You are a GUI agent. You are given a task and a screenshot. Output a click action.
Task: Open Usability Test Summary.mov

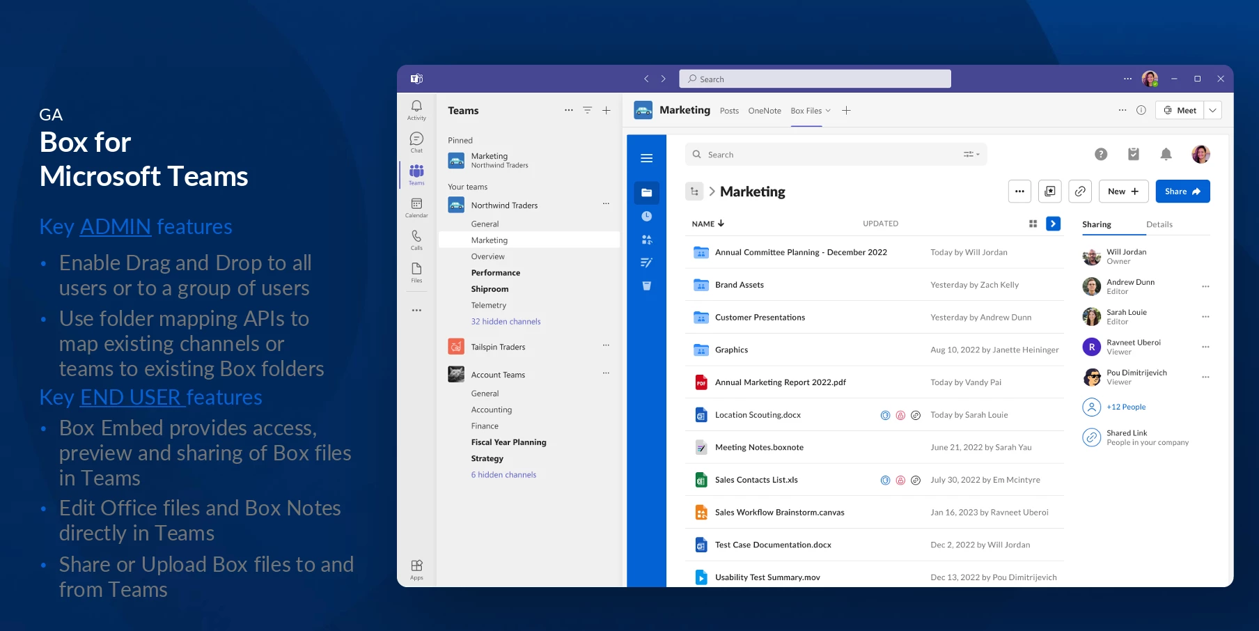(767, 577)
